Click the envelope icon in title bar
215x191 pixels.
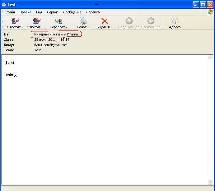click(x=4, y=5)
